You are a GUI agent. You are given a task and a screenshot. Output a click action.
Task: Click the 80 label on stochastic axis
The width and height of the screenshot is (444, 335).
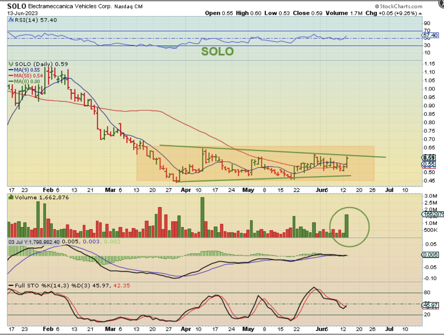(x=427, y=293)
